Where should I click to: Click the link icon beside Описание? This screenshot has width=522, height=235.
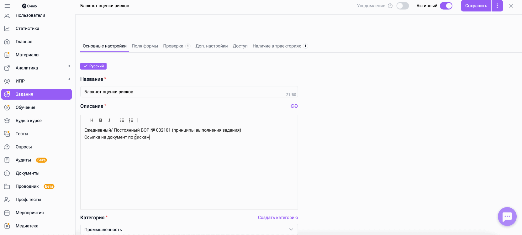coord(294,106)
